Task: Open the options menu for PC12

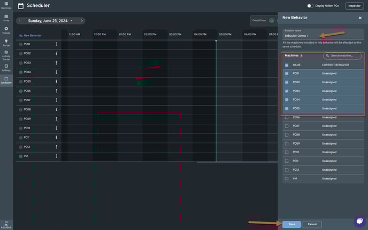Action: click(x=56, y=147)
